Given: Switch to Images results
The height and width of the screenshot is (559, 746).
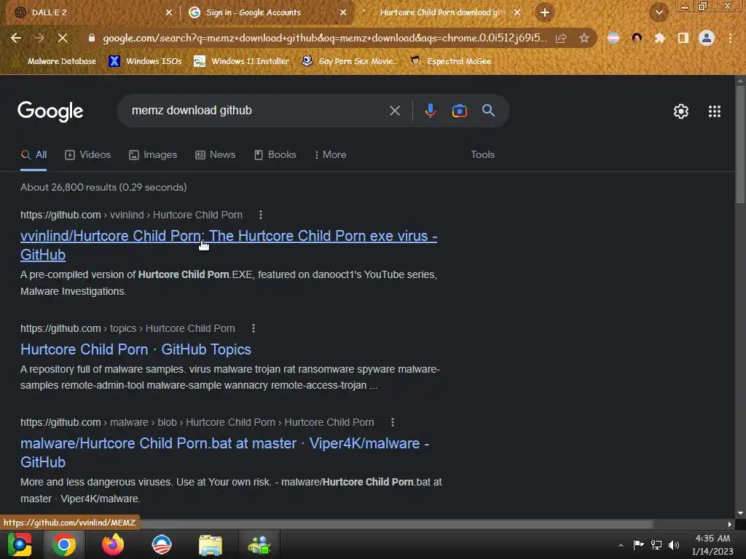Looking at the screenshot, I should tap(153, 155).
